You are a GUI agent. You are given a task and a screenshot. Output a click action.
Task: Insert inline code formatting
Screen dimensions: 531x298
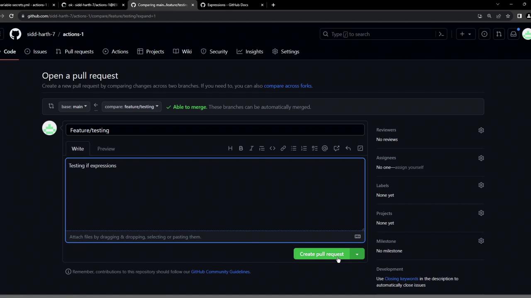(x=273, y=149)
